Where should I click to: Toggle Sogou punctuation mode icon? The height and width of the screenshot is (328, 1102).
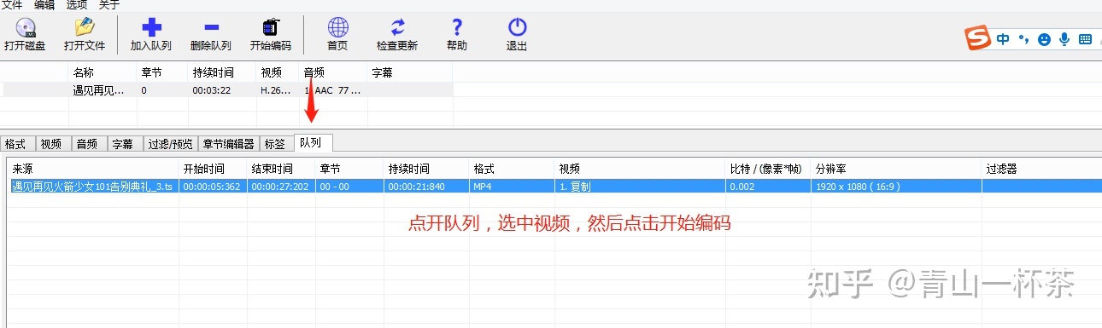(x=1024, y=39)
